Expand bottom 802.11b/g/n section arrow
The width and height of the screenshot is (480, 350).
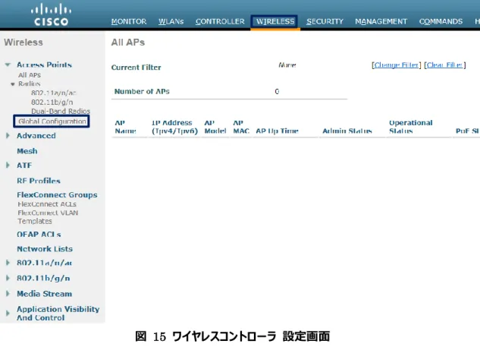[8, 278]
